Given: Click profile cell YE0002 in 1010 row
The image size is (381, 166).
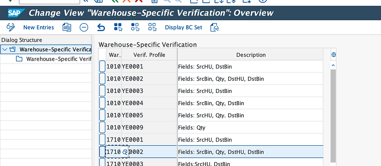Looking at the screenshot, I should pos(149,79).
